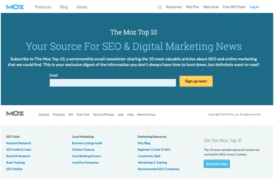The width and height of the screenshot is (274, 179).
Task: Click the Moz logo in header
Action: click(15, 7)
